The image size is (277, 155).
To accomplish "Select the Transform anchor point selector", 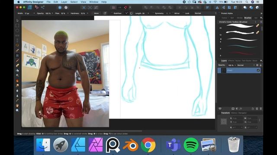I will pyautogui.click(x=224, y=121).
